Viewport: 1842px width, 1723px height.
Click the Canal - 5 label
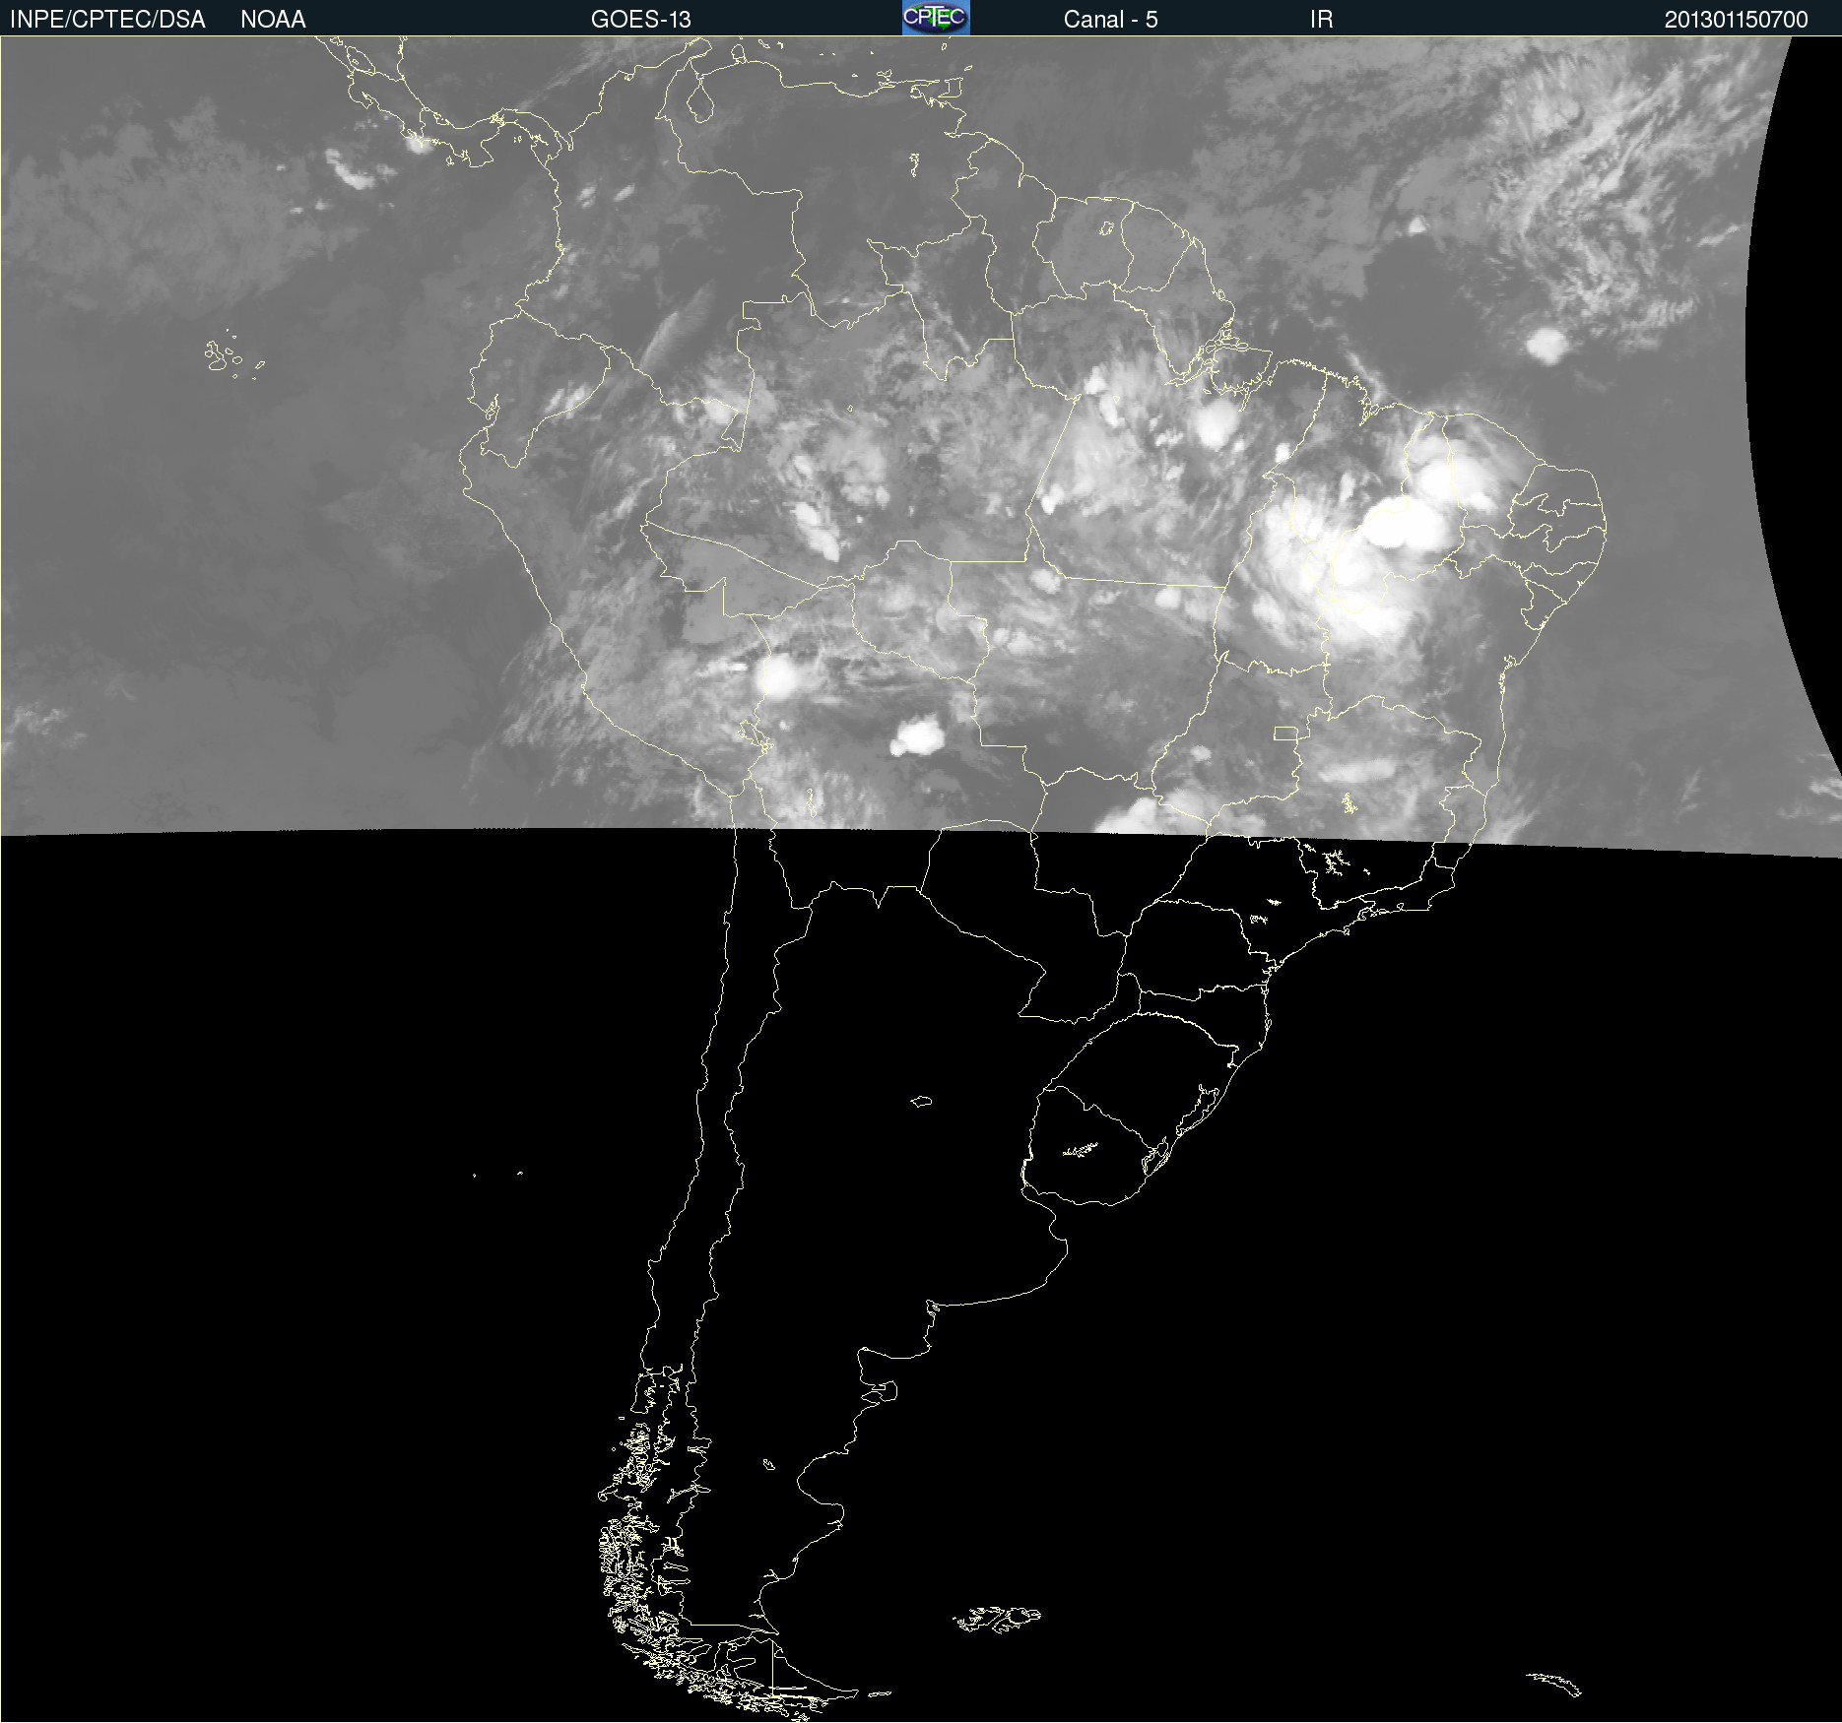(x=1110, y=20)
